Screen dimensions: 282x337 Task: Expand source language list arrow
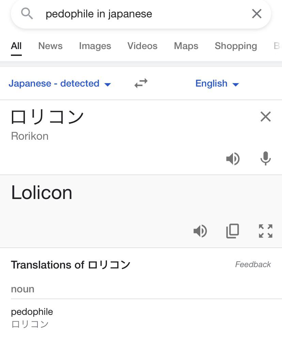pos(107,85)
